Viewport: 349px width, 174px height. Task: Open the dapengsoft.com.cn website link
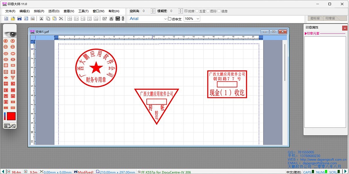pyautogui.click(x=323, y=159)
